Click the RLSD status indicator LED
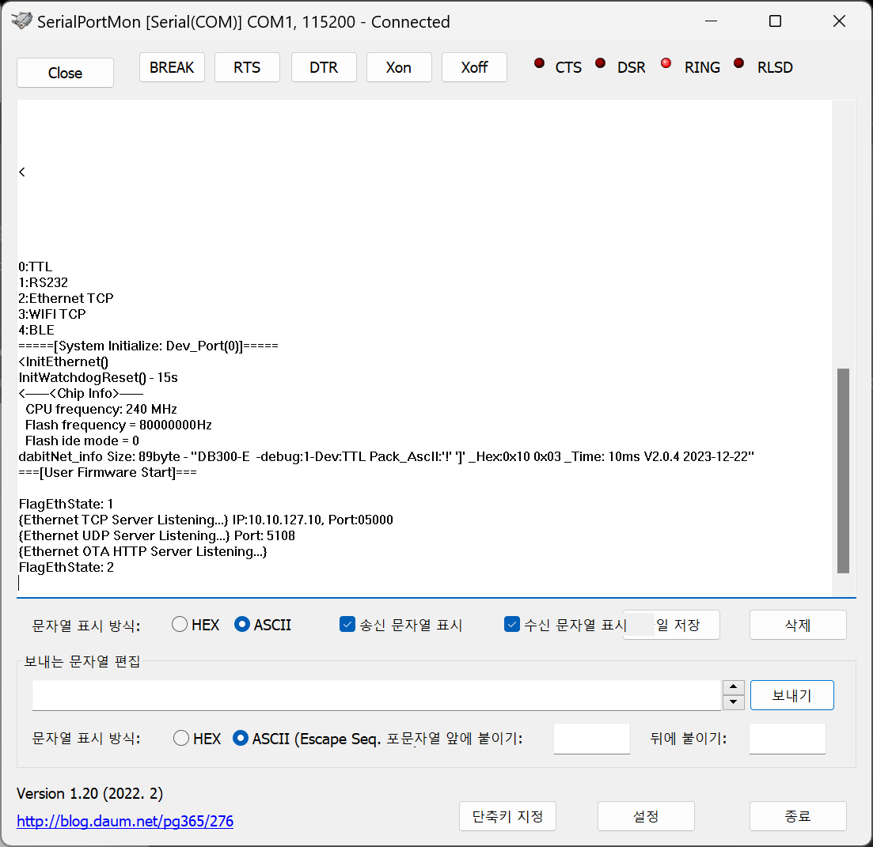873x847 pixels. coord(739,64)
